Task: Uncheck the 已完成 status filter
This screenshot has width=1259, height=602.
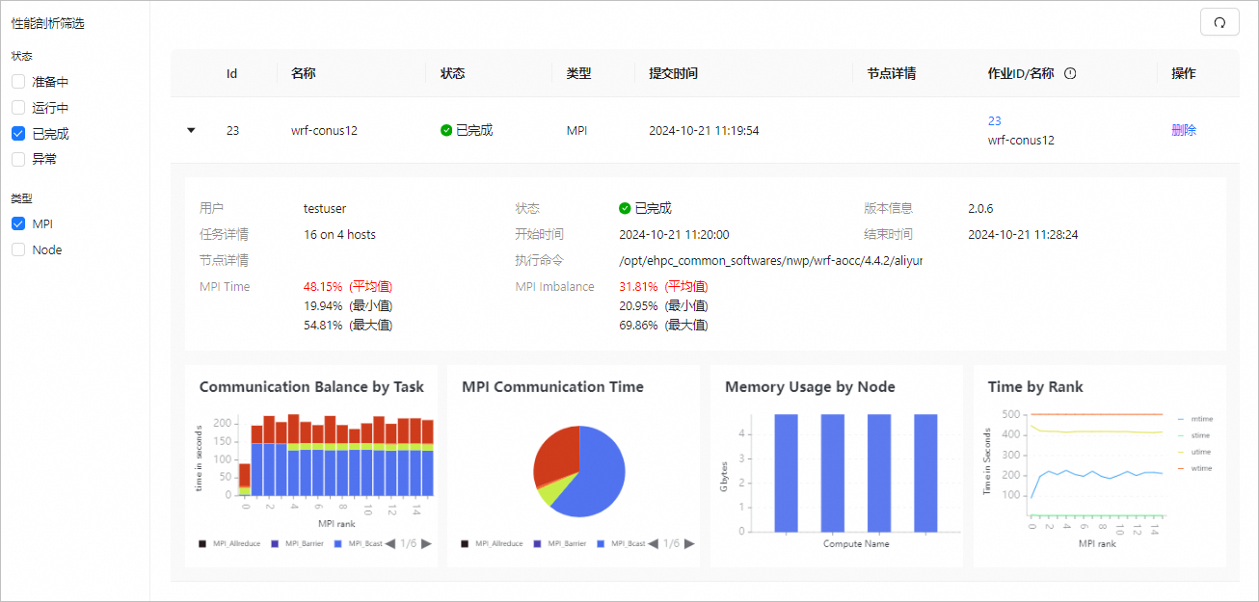Action: point(18,134)
